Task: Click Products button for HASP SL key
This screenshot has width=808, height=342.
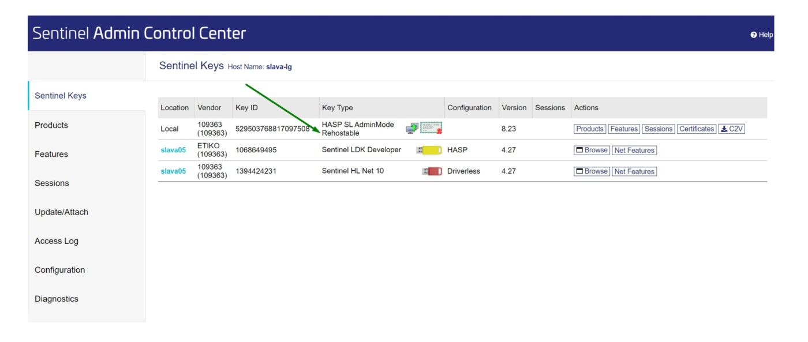Action: pos(590,129)
